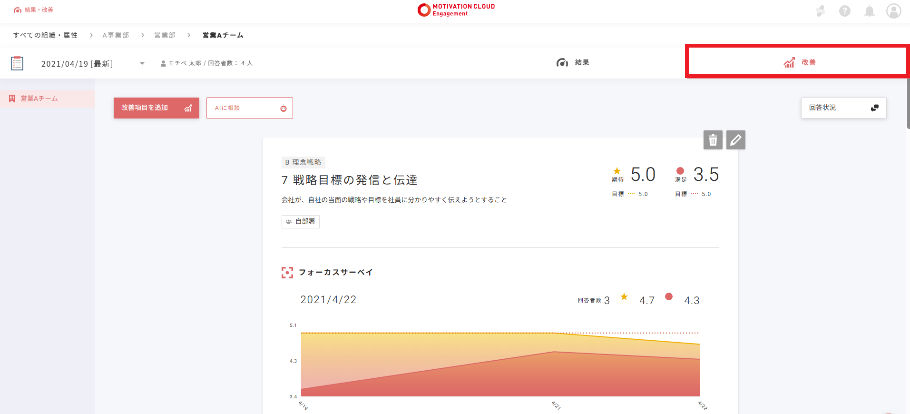Viewport: 910px width, 414px height.
Task: Switch to the 改善 tab
Action: pyautogui.click(x=799, y=62)
